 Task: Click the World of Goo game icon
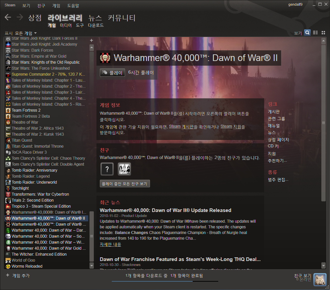tap(8, 260)
